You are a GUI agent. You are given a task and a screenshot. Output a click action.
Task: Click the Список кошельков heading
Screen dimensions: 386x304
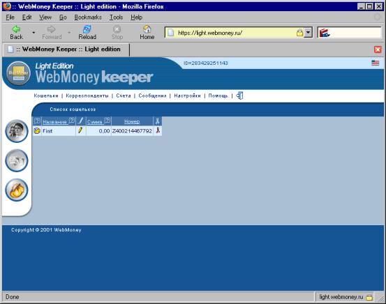[x=73, y=109]
